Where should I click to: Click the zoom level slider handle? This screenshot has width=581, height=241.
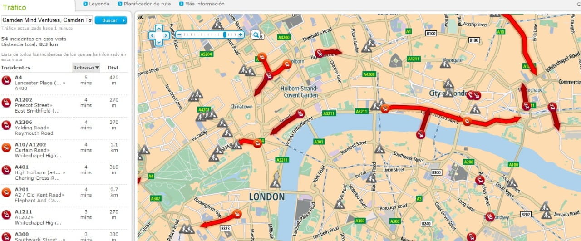225,35
